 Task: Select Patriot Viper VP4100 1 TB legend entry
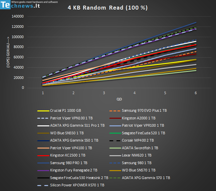[x=64, y=148]
